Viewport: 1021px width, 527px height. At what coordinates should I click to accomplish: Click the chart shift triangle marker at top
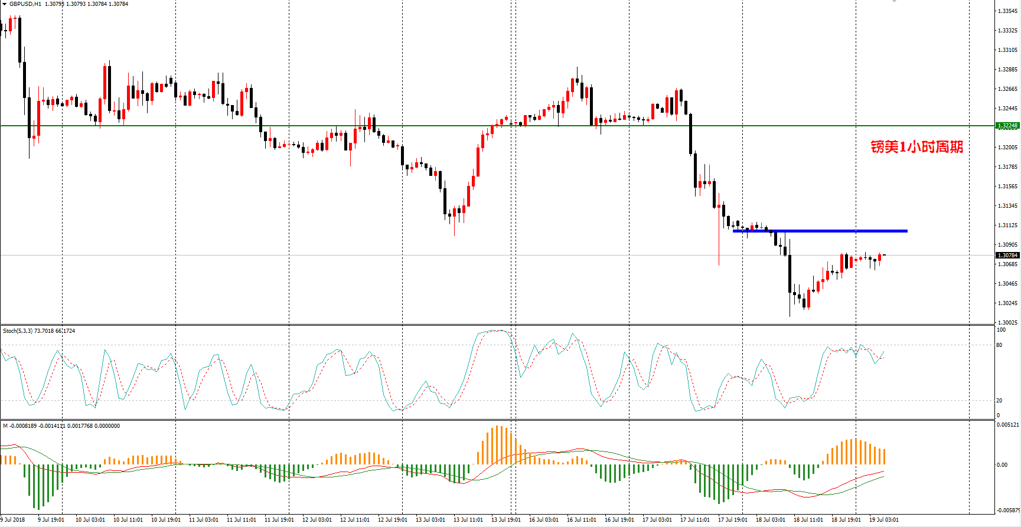(894, 1)
